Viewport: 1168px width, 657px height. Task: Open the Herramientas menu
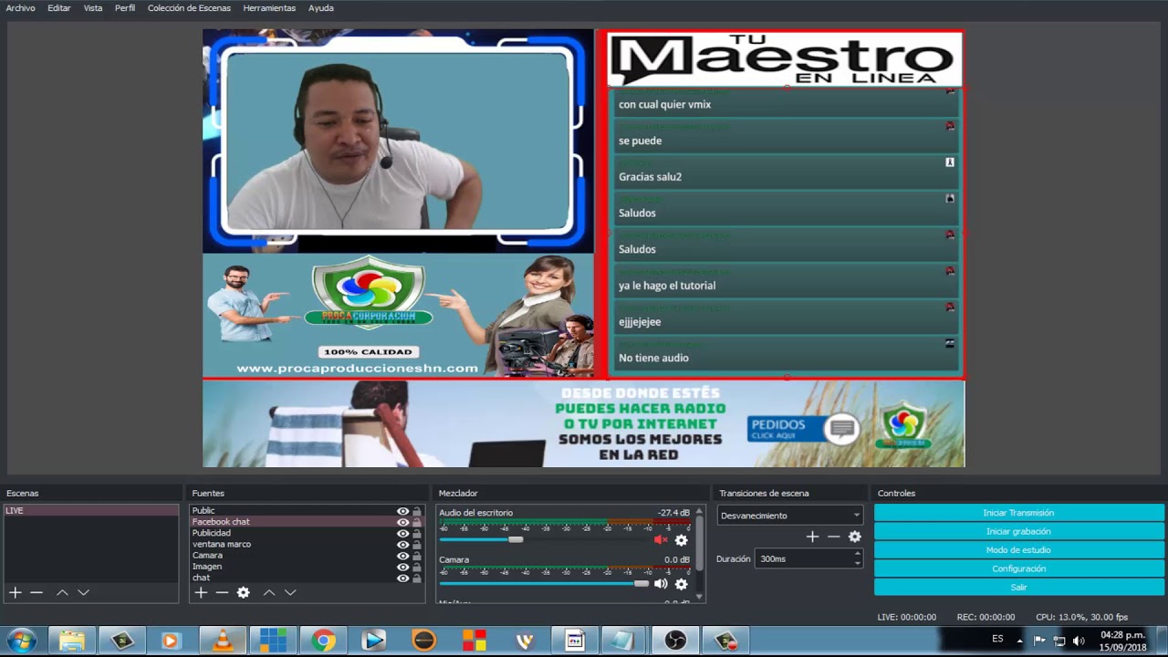269,7
